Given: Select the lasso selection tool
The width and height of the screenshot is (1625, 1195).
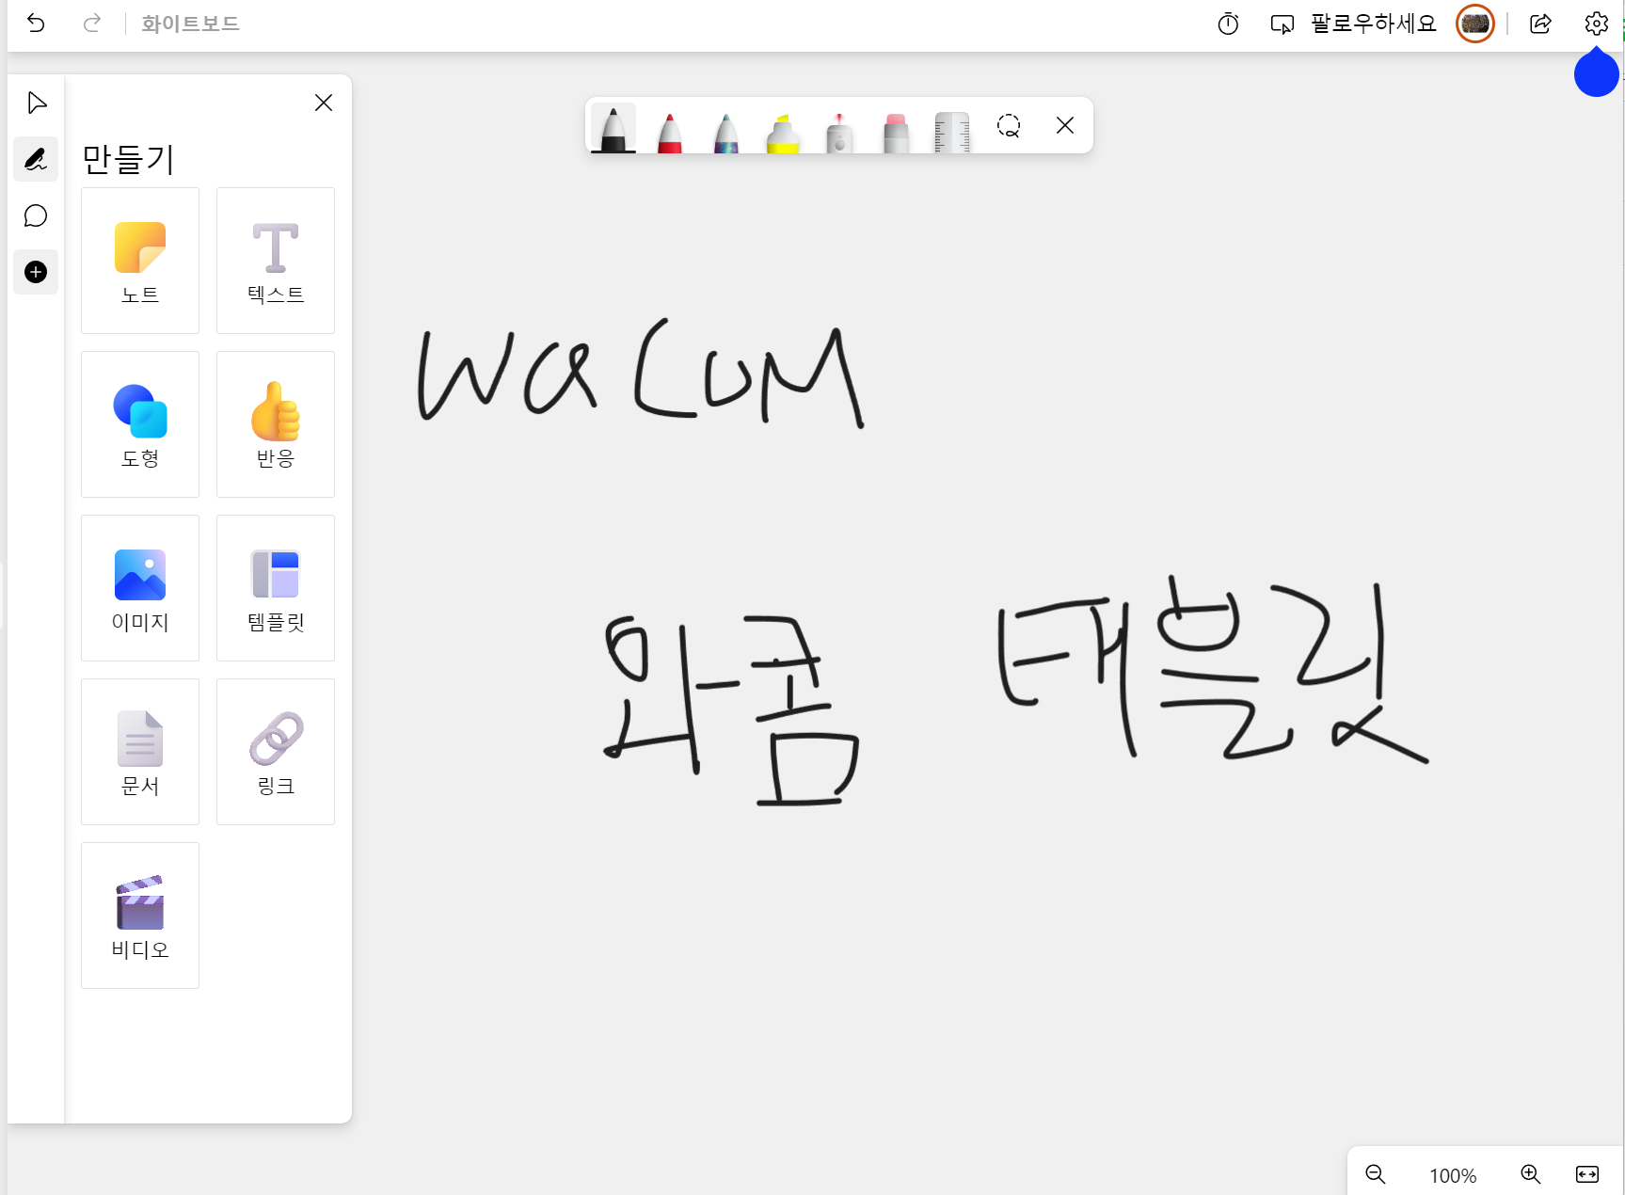Looking at the screenshot, I should [x=1009, y=125].
